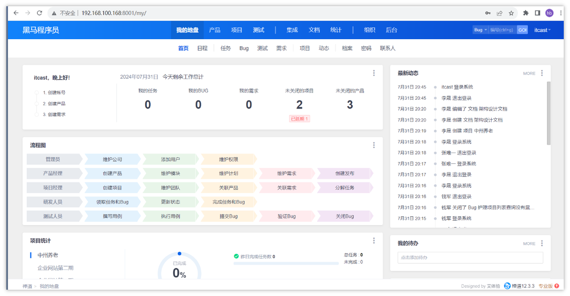Open the 项目 main menu in the blue bar
The image size is (570, 296).
coord(236,30)
